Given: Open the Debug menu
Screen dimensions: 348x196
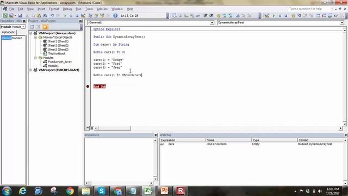Looking at the screenshot, I should point(67,9).
